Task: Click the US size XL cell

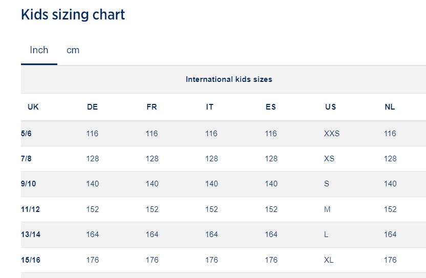Action: click(329, 260)
